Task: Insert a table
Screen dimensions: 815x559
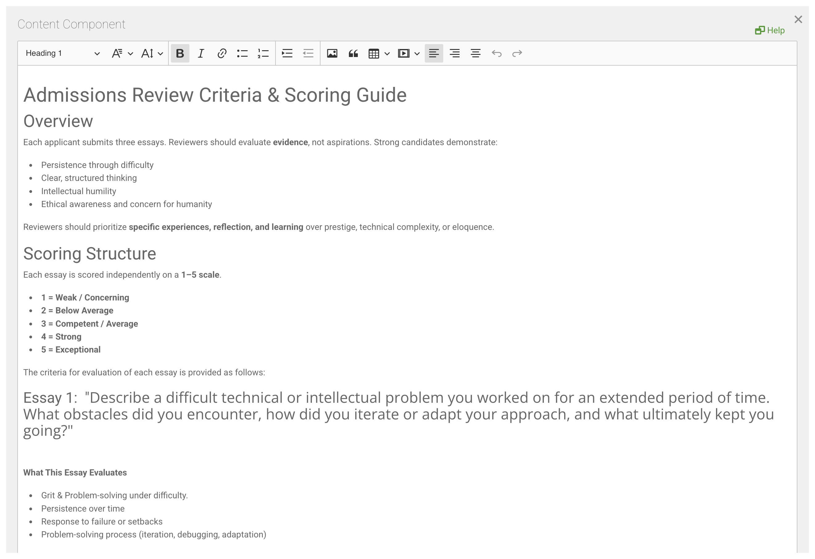Action: pos(374,53)
